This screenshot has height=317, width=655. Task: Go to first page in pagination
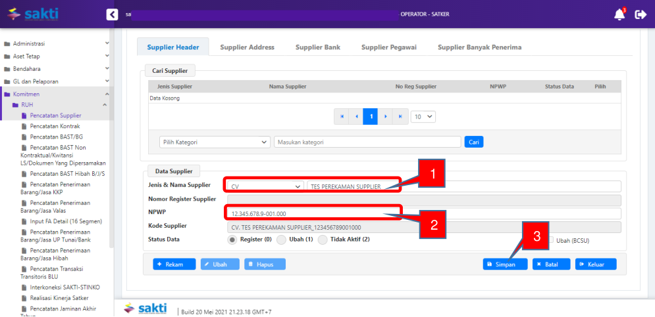[x=342, y=116]
